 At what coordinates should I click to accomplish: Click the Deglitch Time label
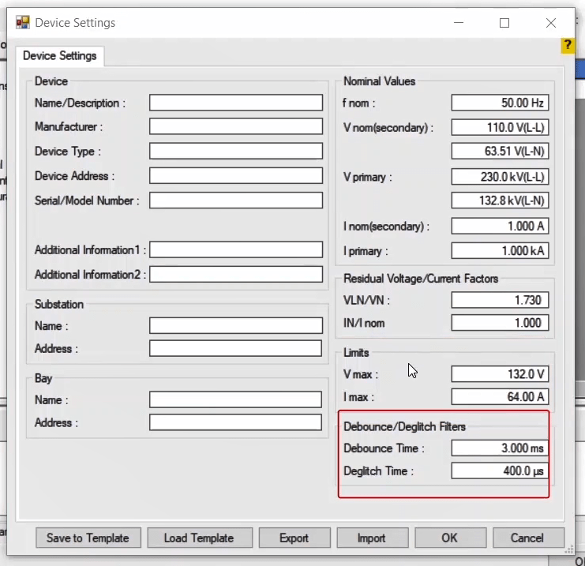(378, 470)
